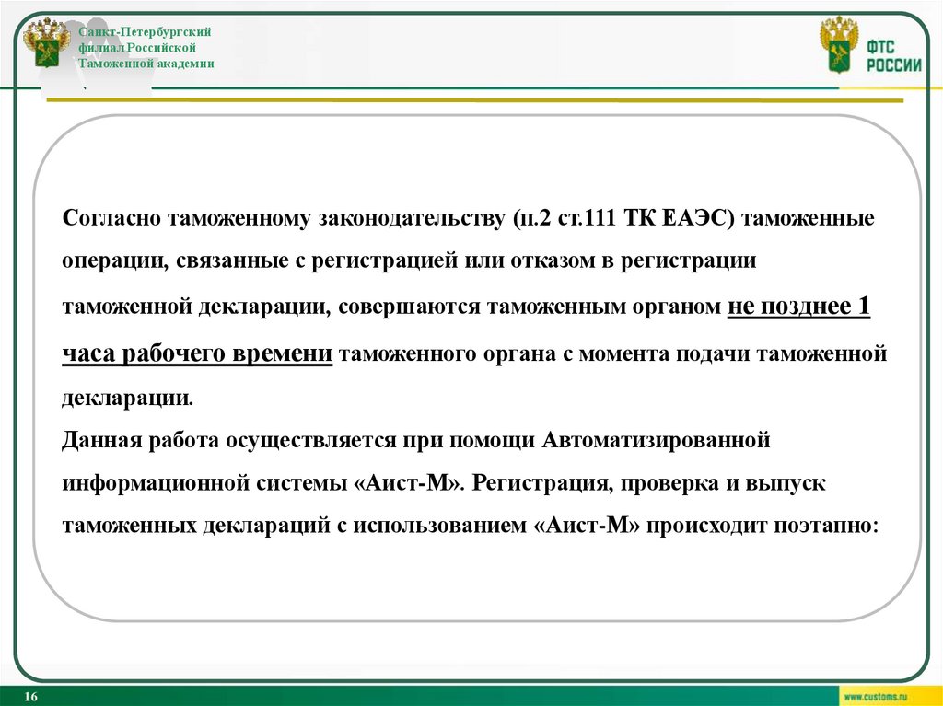The width and height of the screenshot is (943, 706).
Task: Click the FTS Russia emblem logo
Action: (839, 44)
